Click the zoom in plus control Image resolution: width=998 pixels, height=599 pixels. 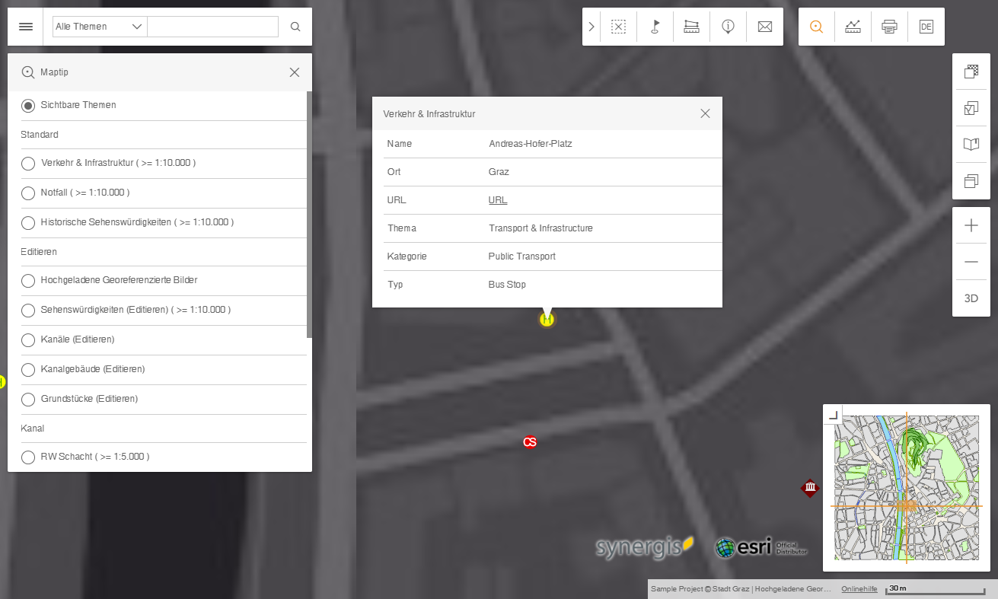coord(971,225)
